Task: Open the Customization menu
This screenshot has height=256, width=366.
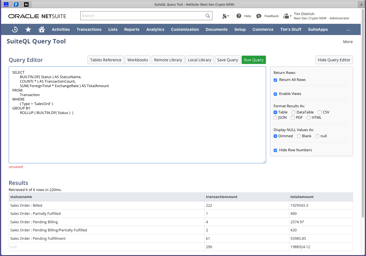Action: [x=185, y=29]
